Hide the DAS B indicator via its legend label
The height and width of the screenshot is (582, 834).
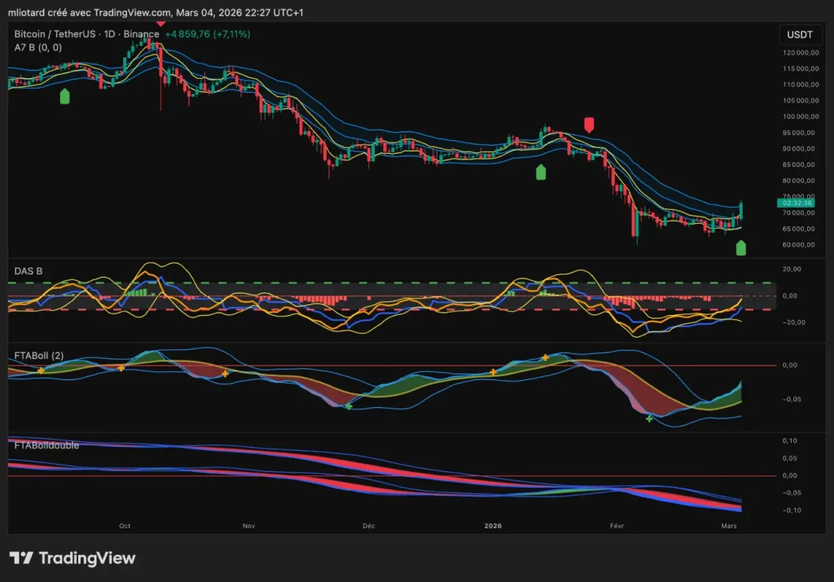(x=27, y=271)
